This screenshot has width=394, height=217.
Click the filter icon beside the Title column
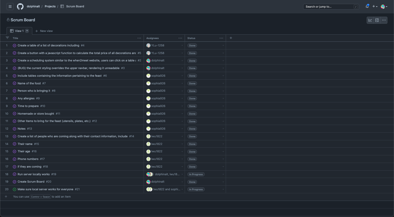pos(7,38)
